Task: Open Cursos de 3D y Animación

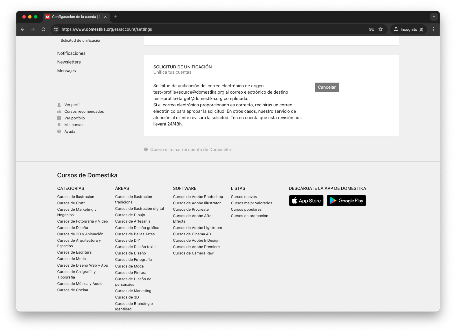Action: [x=80, y=234]
